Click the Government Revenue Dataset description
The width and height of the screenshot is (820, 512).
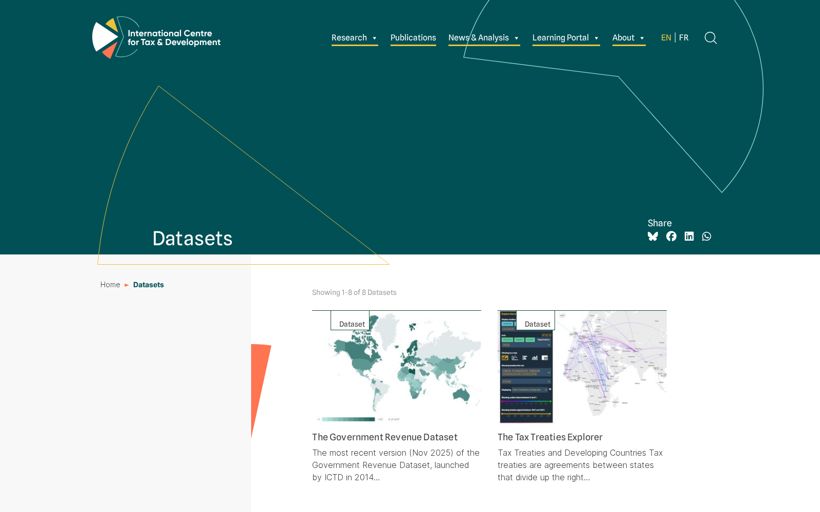point(396,465)
